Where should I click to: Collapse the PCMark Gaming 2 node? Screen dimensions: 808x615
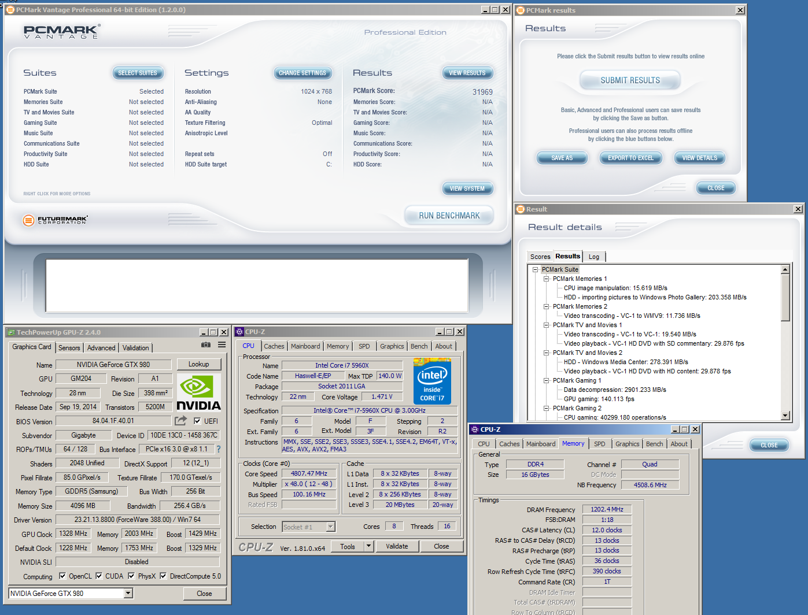(x=546, y=409)
